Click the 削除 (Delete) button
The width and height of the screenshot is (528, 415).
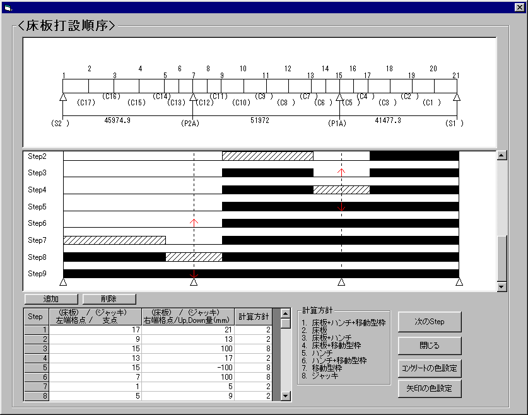pyautogui.click(x=109, y=299)
